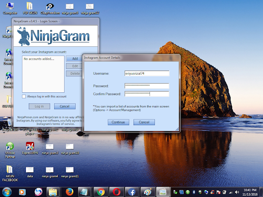Open the notepad taskbar item
This screenshot has height=197, width=263.
85,192
